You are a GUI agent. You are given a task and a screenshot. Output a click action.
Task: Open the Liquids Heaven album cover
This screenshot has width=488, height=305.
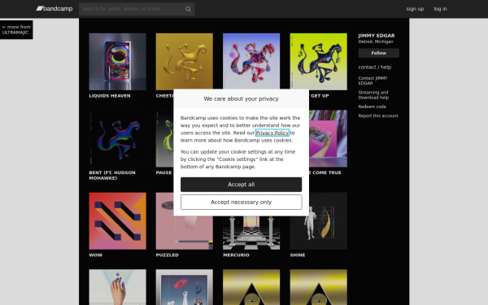117,62
